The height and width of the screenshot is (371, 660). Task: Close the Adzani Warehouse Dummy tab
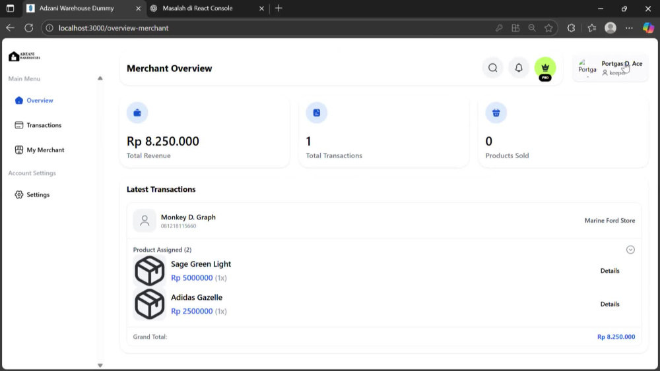[138, 9]
